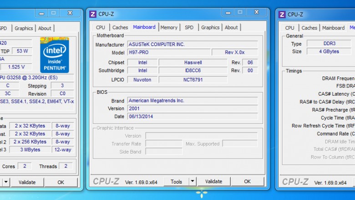Viewport: 355px width, 200px height.
Task: Click the Rev X.0x field
Action: click(x=235, y=52)
